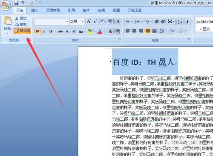
Task: Open paragraph shading color bucket
Action: 172,31
